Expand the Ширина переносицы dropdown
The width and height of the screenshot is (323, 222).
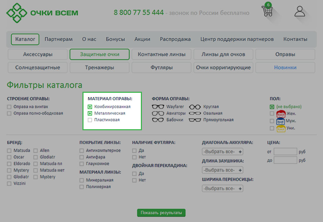coord(222,189)
